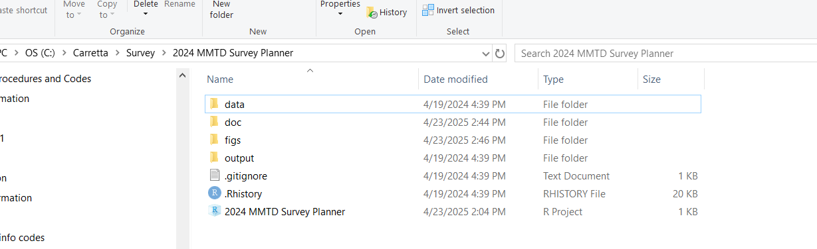Sort files by Date modified column

tap(455, 79)
